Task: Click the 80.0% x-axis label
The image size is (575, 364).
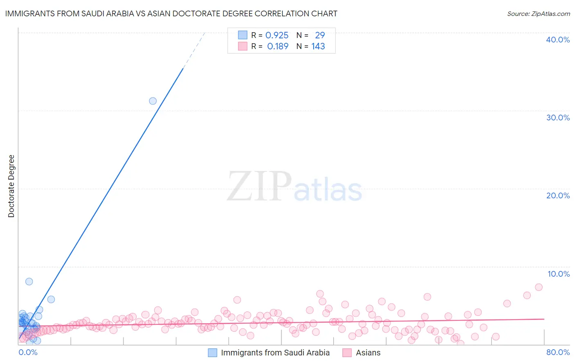Action: pyautogui.click(x=558, y=352)
